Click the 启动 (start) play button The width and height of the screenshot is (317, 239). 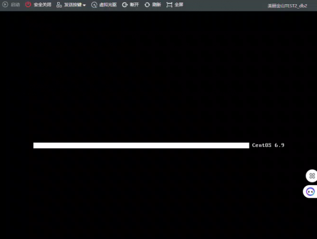pos(11,5)
